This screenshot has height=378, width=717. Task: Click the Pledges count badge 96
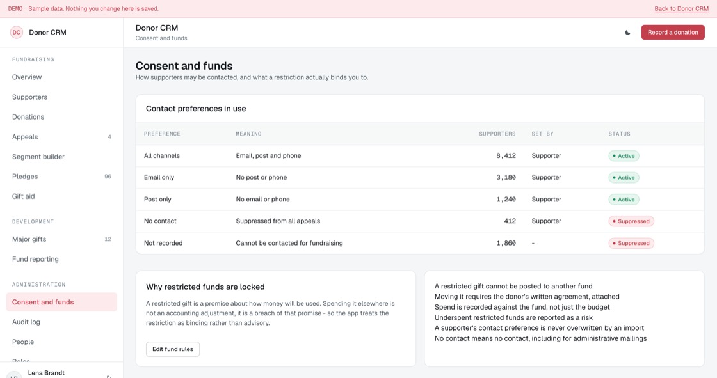(x=108, y=177)
